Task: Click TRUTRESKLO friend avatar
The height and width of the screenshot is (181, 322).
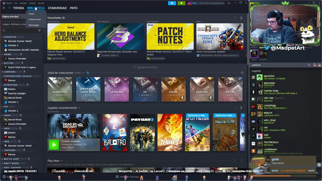Action: (x=260, y=144)
